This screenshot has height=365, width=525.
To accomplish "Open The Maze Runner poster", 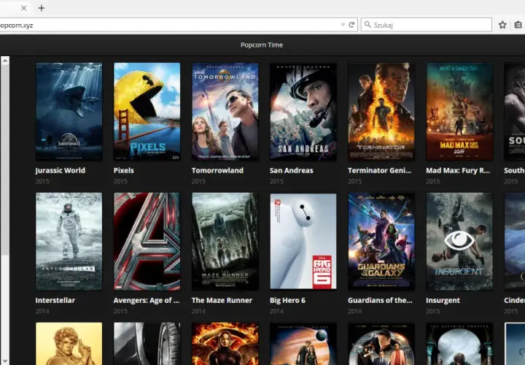I will [225, 242].
